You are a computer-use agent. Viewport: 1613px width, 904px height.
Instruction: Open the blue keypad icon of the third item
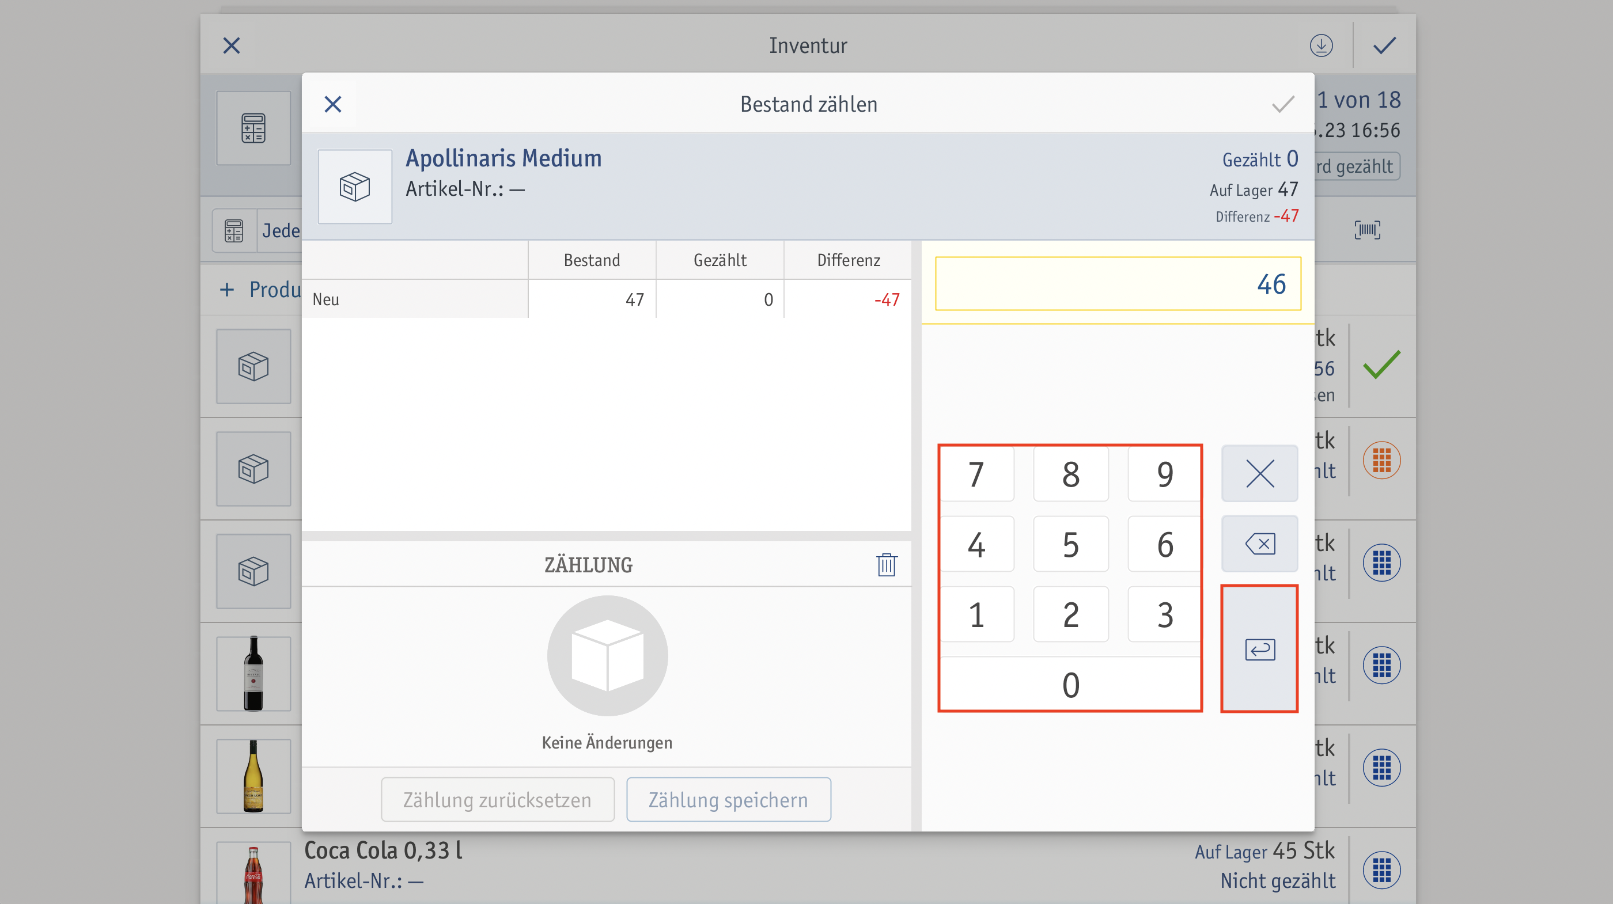[x=1381, y=562]
